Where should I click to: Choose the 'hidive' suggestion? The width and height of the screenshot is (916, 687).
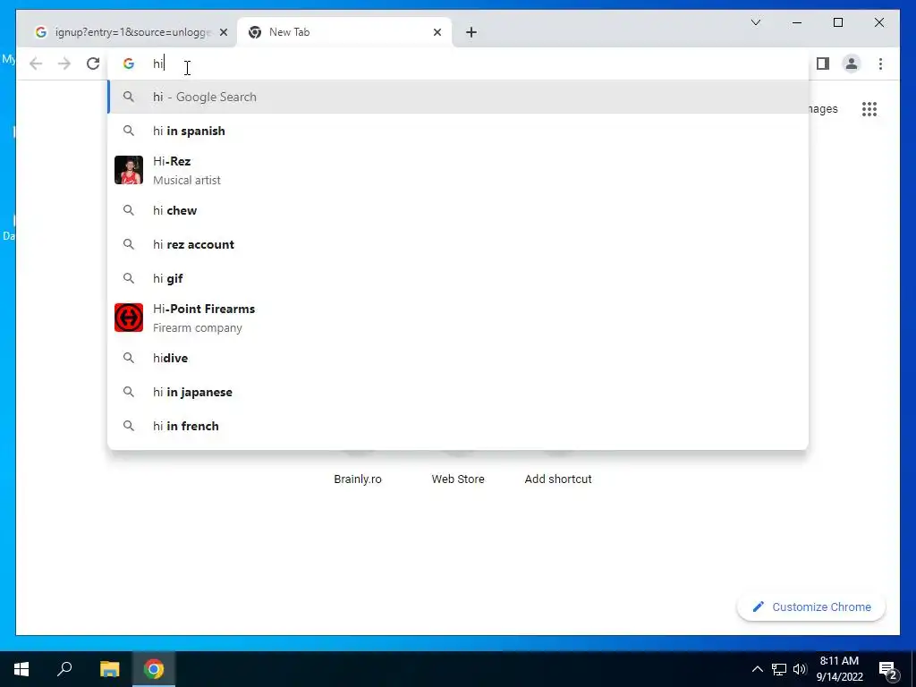coord(458,358)
